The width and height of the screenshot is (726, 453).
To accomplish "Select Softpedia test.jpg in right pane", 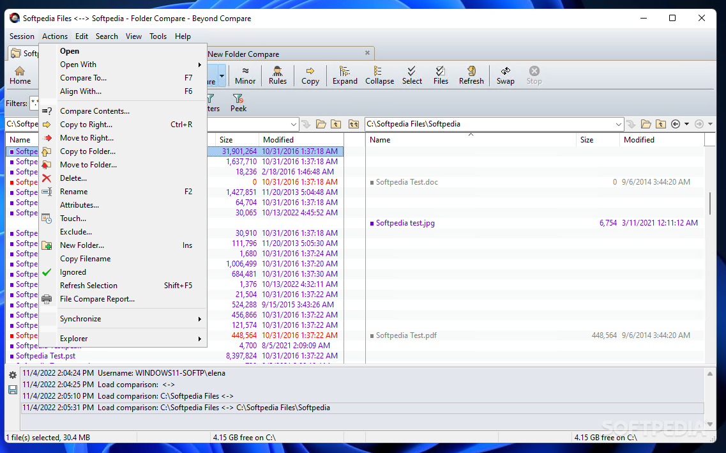I will pos(405,223).
